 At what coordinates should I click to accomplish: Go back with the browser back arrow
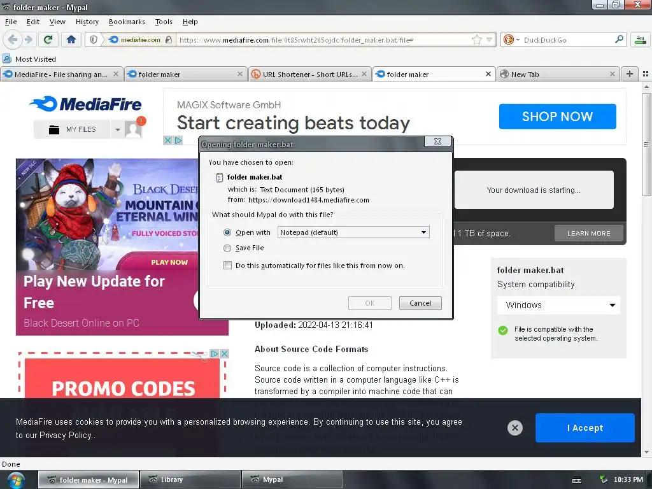tap(13, 39)
